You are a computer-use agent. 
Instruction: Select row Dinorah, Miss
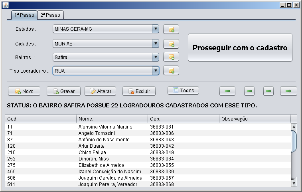click(x=148, y=158)
